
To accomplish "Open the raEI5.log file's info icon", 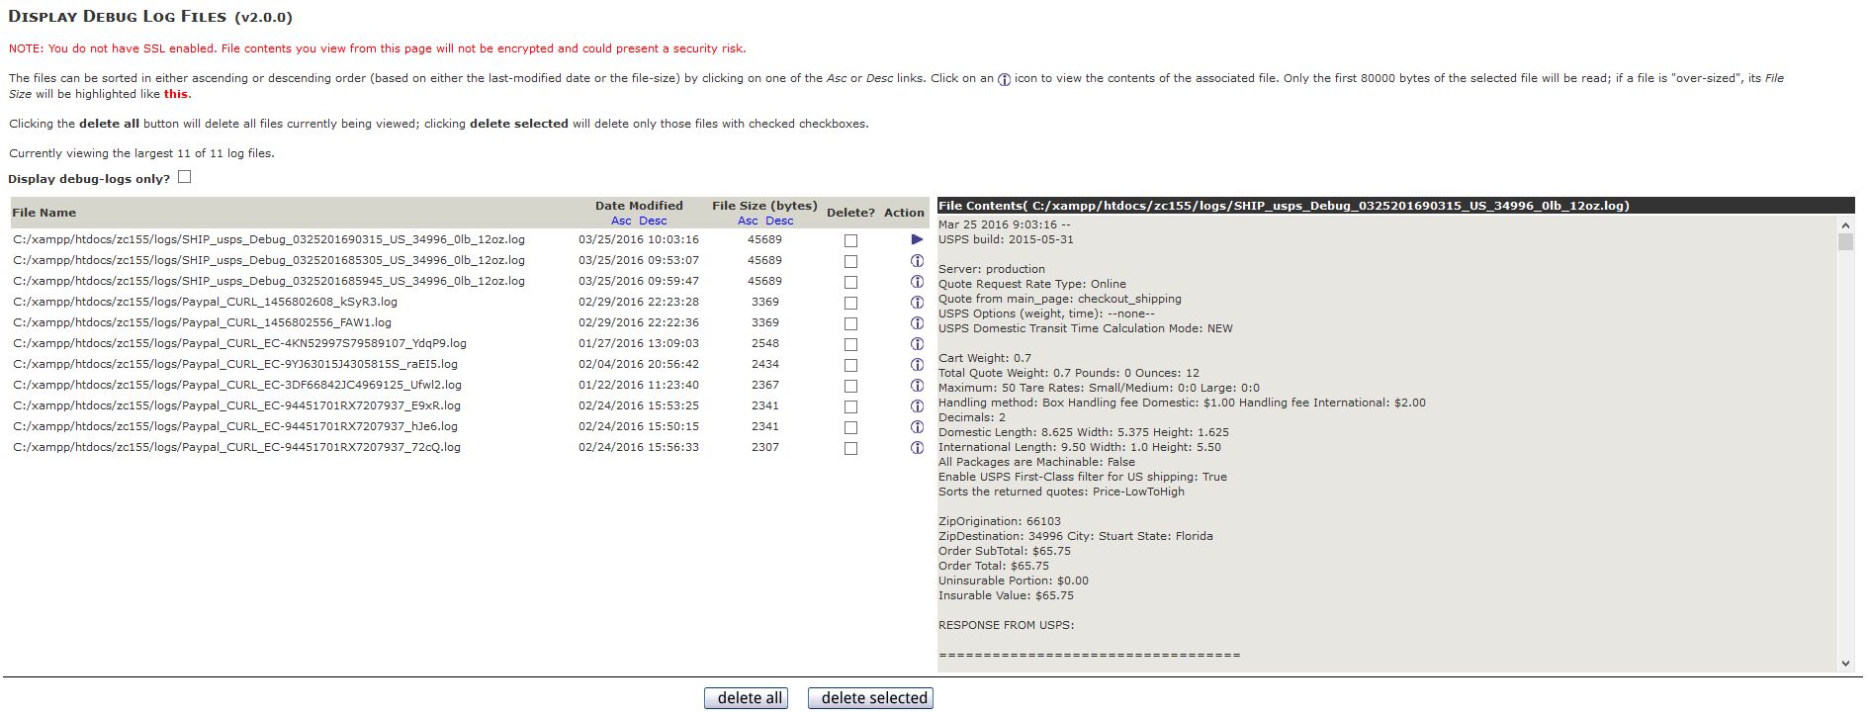I will coord(917,365).
